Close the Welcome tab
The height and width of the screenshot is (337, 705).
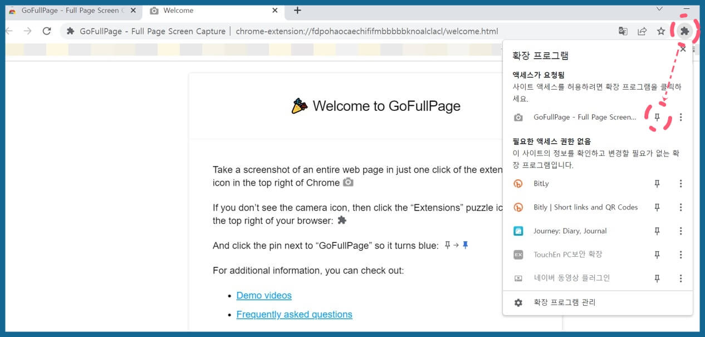pos(275,10)
